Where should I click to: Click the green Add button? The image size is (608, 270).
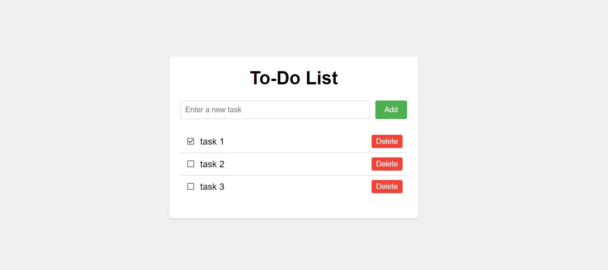391,110
